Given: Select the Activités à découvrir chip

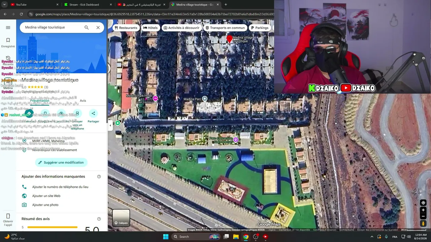Looking at the screenshot, I should pos(181,28).
